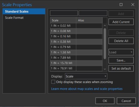139x107 pixels.
Task: Click Set as default button
Action: [x=121, y=68]
